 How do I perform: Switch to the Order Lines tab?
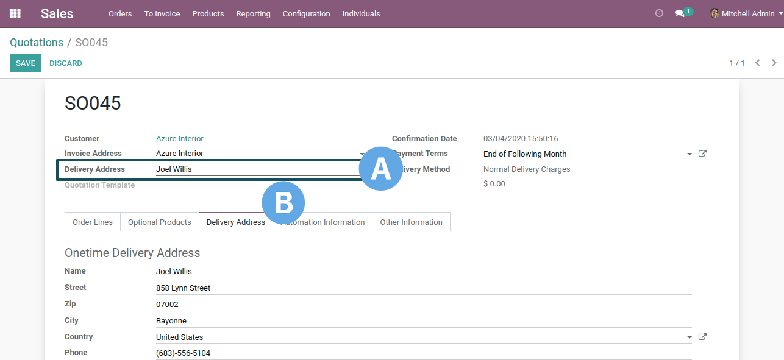pos(93,222)
